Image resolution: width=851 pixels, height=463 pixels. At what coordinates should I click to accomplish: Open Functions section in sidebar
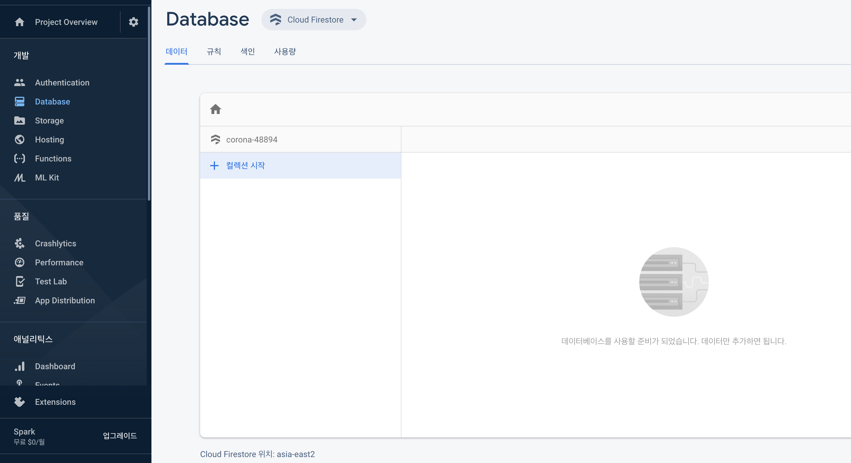click(x=53, y=158)
